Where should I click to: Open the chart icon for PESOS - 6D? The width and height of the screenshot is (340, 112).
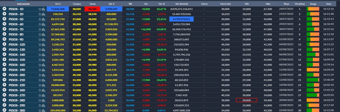click(44, 24)
